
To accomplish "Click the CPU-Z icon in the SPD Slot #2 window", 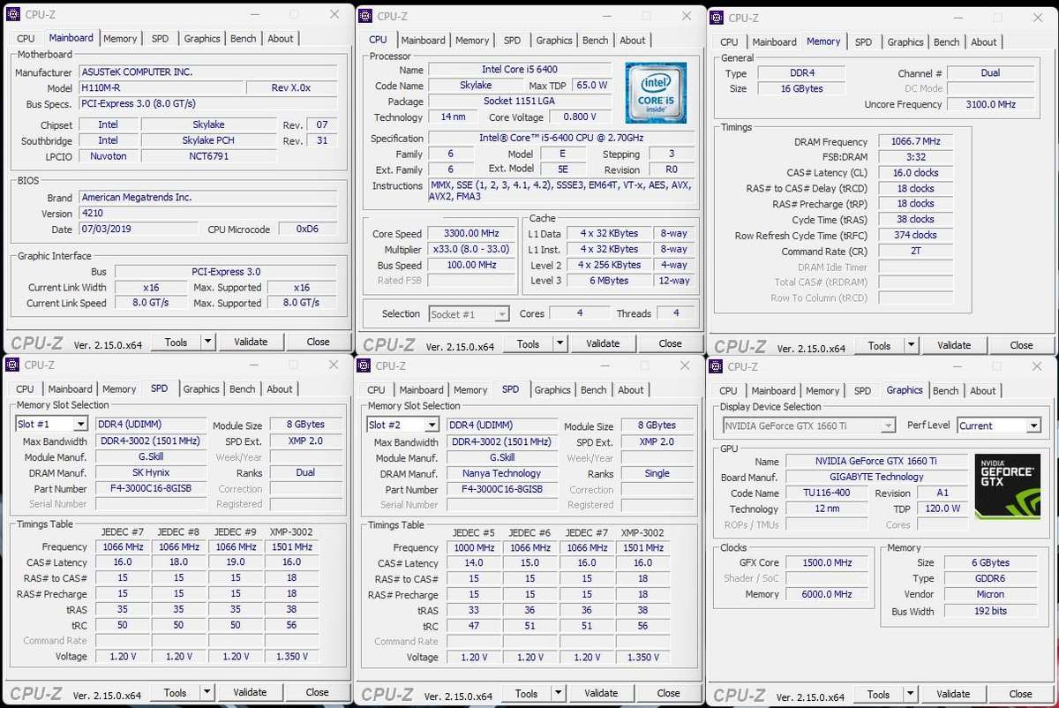I will tap(364, 365).
